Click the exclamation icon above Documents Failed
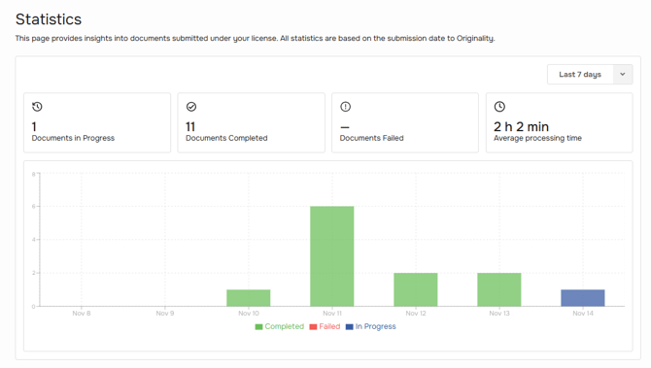 (345, 107)
